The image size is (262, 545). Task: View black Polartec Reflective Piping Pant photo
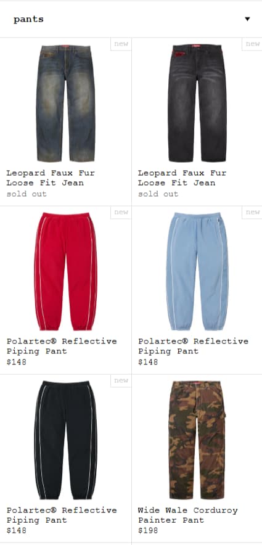(66, 440)
